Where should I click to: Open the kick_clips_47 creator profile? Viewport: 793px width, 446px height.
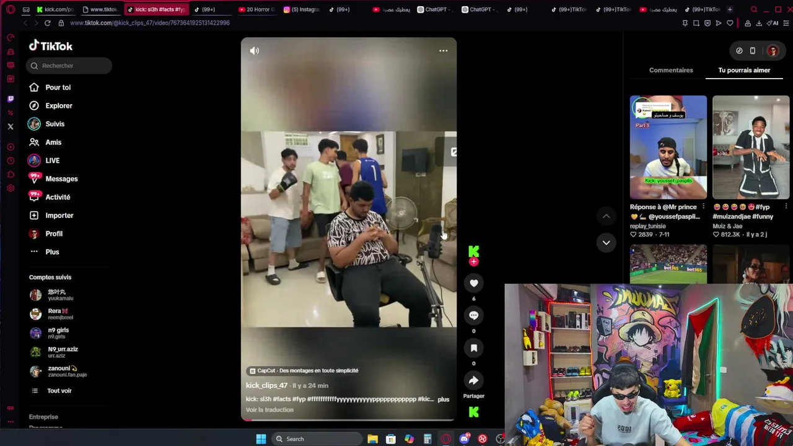pyautogui.click(x=266, y=385)
